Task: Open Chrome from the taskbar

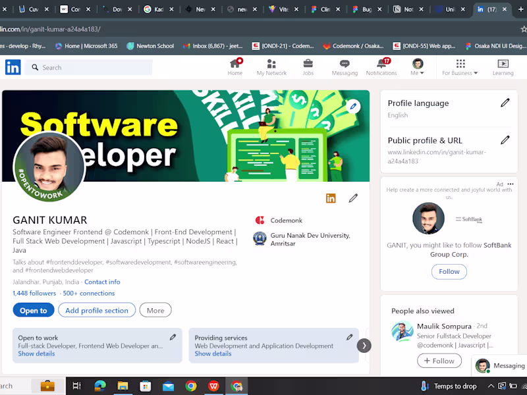Action: tap(191, 386)
